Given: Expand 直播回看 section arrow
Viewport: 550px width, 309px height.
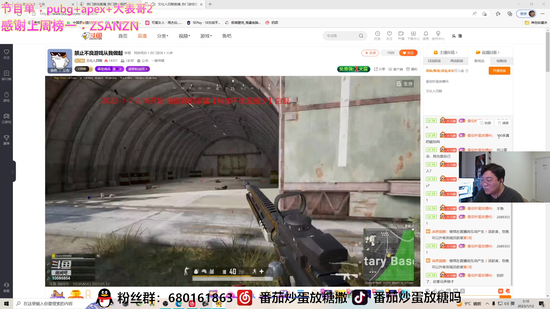Looking at the screenshot, I should point(499,52).
